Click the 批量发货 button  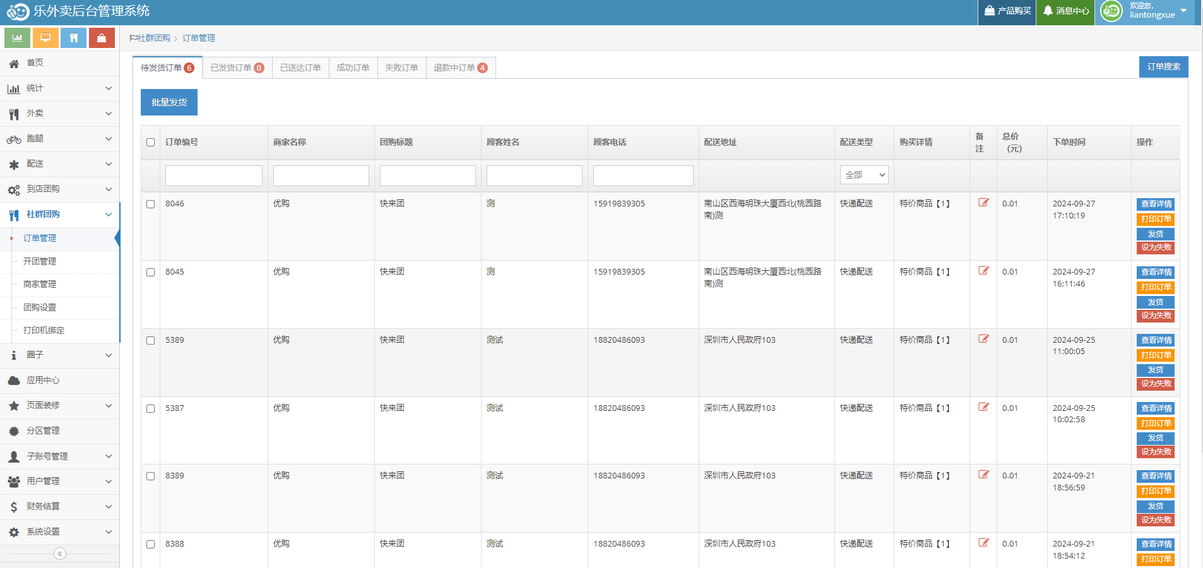(169, 102)
